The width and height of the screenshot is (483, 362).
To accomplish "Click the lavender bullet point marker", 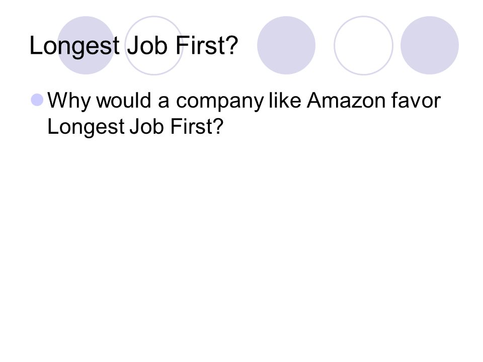I will click(x=37, y=100).
